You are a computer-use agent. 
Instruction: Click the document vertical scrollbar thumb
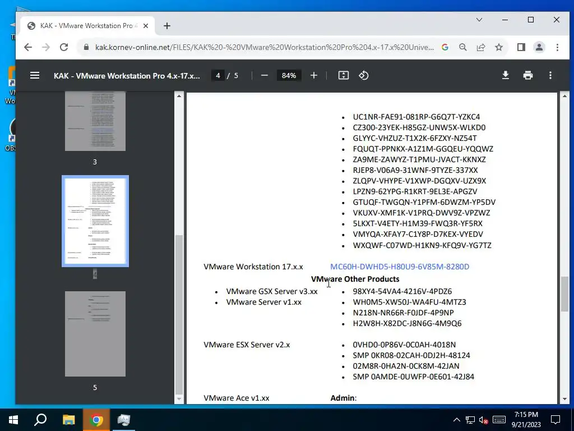(564, 294)
